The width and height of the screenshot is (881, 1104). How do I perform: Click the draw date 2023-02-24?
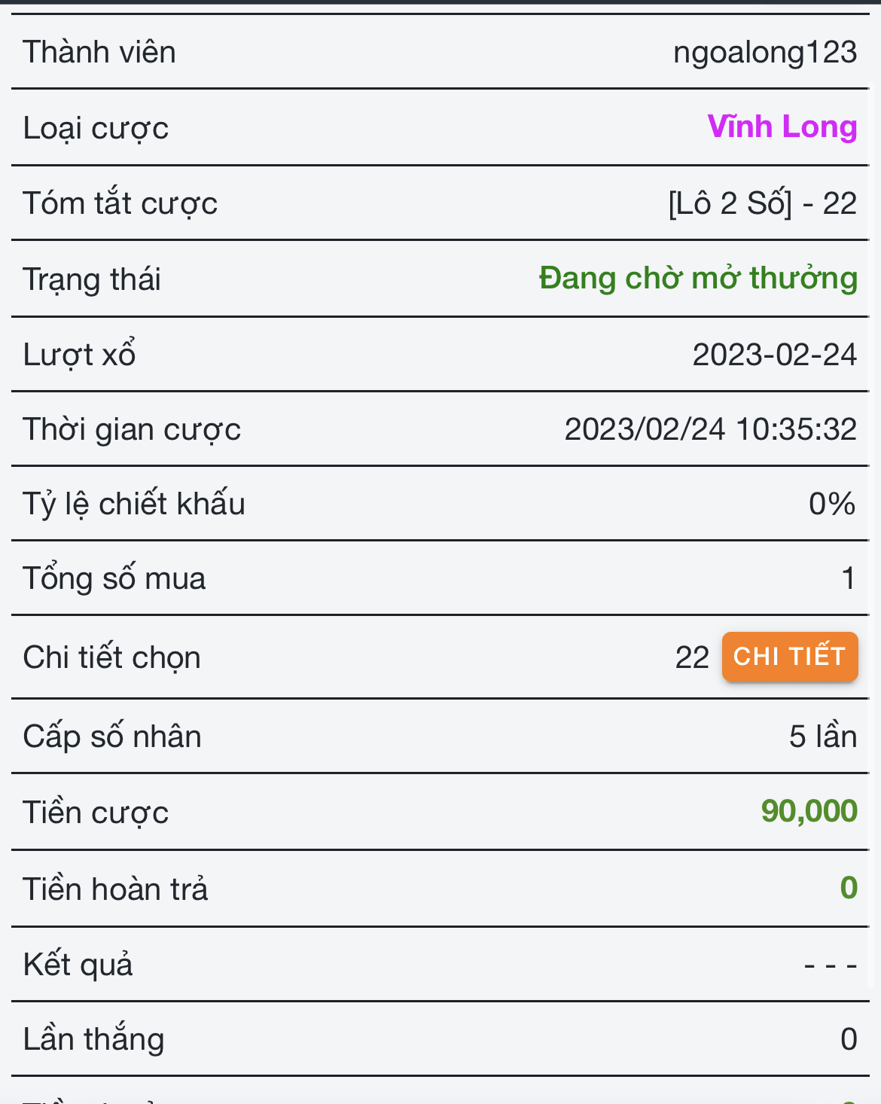774,355
